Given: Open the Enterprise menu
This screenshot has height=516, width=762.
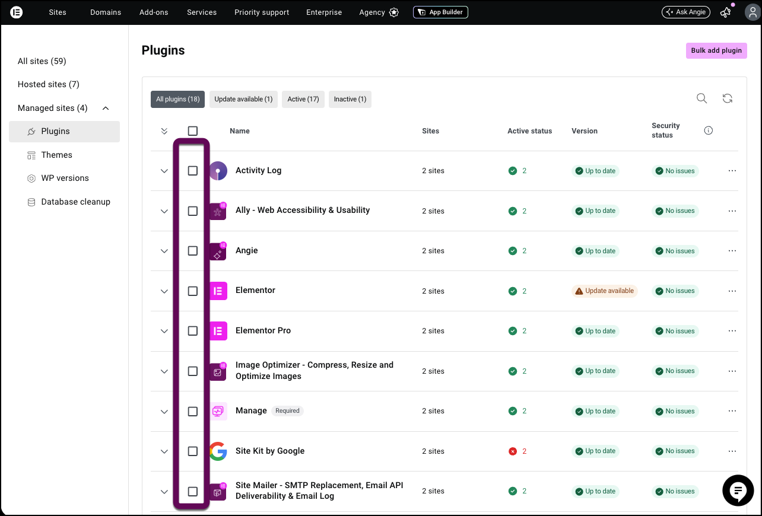Looking at the screenshot, I should (324, 12).
